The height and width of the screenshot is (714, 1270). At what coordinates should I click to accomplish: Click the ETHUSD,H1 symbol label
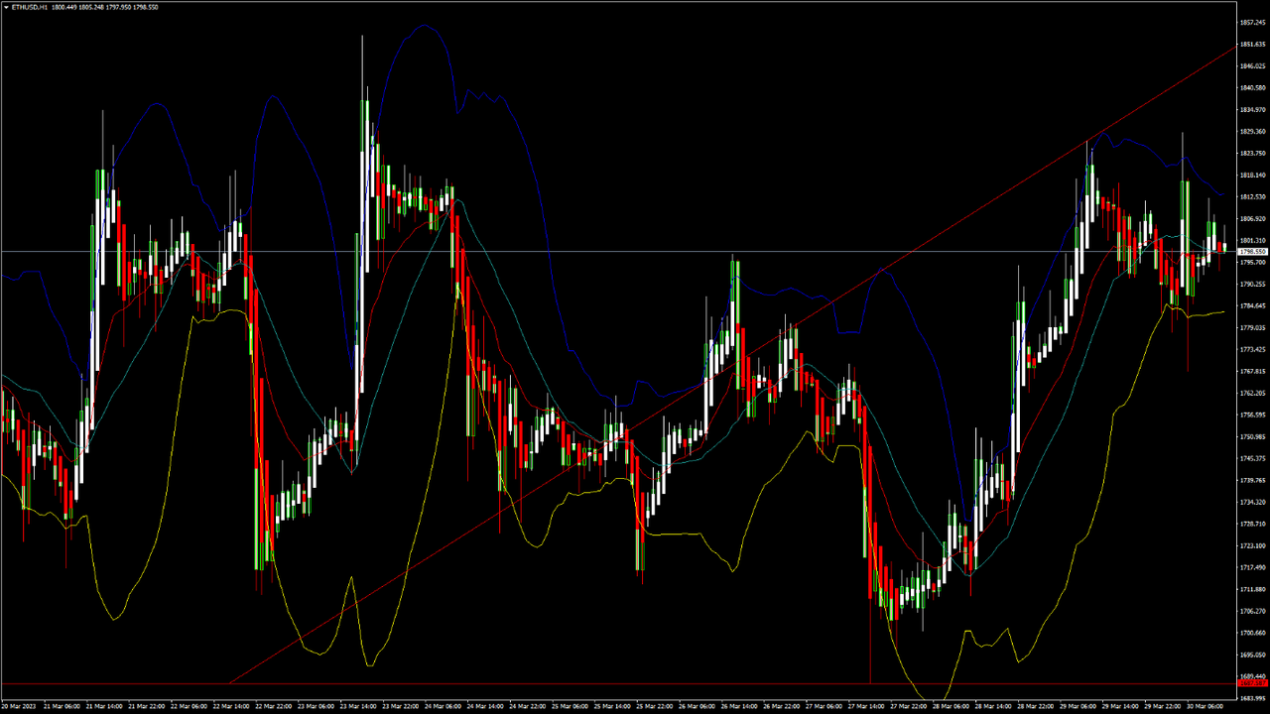[30, 7]
